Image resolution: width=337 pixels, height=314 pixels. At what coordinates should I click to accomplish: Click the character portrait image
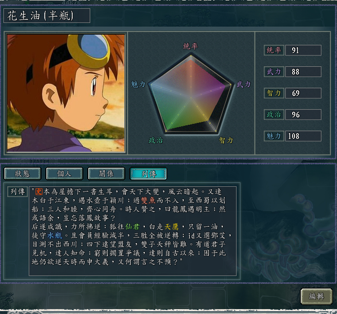(66, 93)
